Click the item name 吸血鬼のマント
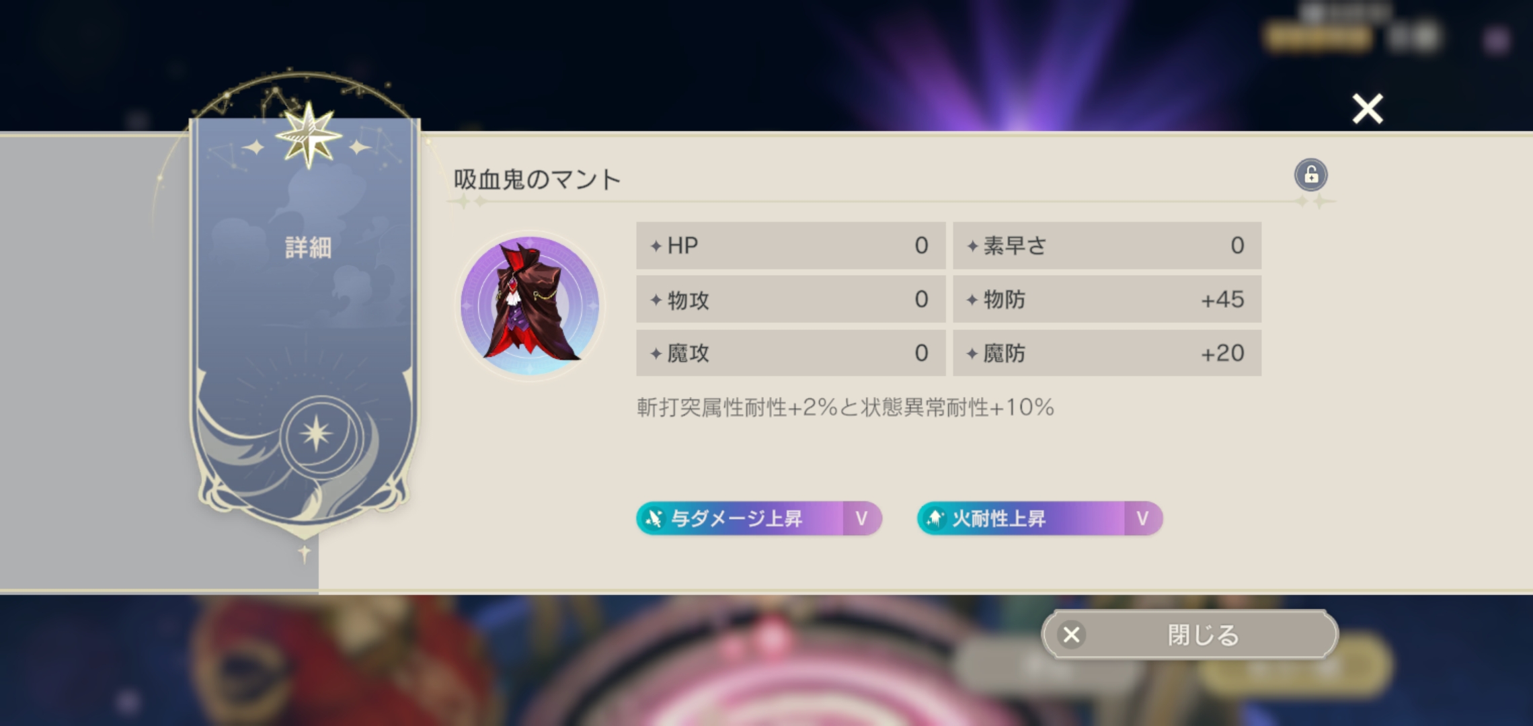This screenshot has height=726, width=1533. coord(537,179)
